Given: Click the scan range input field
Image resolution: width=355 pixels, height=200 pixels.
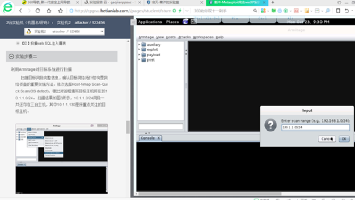Looking at the screenshot, I should click(315, 127).
